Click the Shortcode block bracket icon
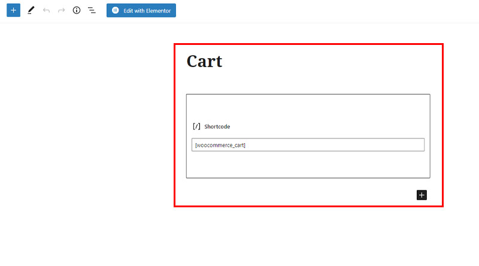The width and height of the screenshot is (479, 266). point(196,126)
